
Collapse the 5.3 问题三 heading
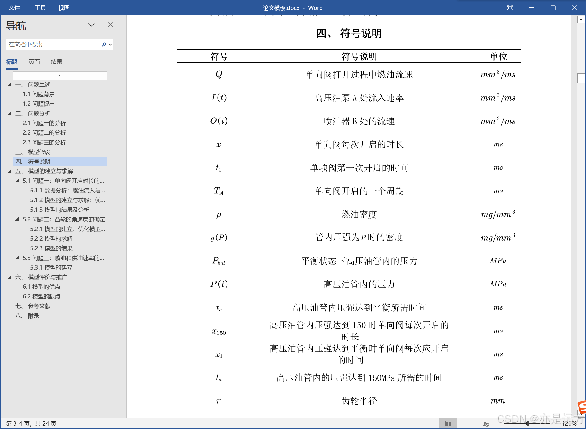point(17,258)
